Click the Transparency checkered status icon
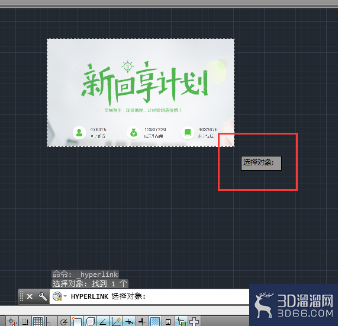 (155, 321)
